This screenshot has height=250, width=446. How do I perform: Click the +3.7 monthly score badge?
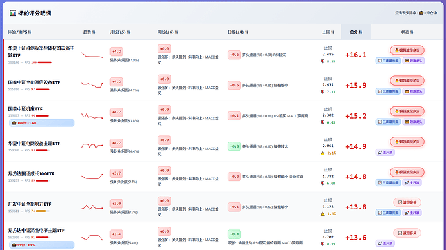[x=116, y=173]
